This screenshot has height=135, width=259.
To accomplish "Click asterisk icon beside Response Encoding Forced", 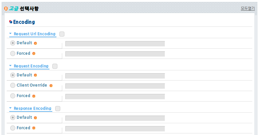I will pos(34,128).
